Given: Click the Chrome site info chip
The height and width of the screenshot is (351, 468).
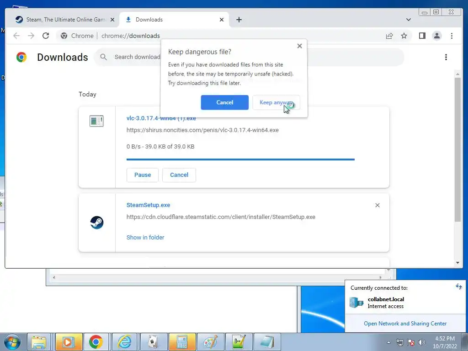Looking at the screenshot, I should [x=77, y=36].
